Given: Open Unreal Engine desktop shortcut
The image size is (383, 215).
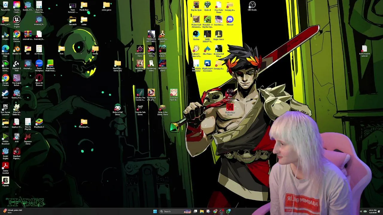Looking at the screenshot, I should click(x=17, y=22).
